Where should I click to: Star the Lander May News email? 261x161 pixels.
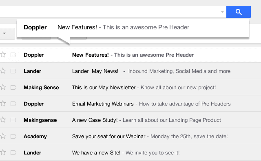click(3, 71)
